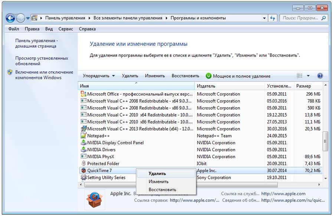Select the Notepad++ icon
The height and width of the screenshot is (216, 334).
click(83, 136)
